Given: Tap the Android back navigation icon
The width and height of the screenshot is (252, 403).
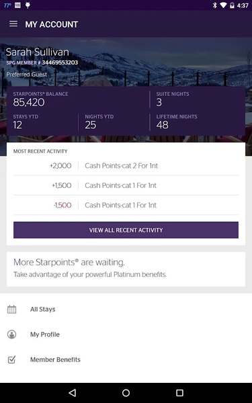Looking at the screenshot, I should [x=73, y=393].
